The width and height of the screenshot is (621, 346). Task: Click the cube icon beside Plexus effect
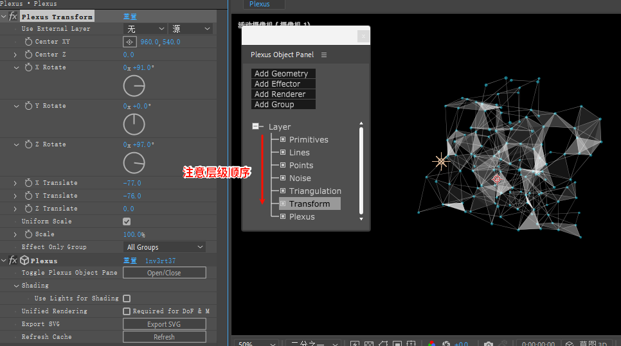(x=24, y=260)
